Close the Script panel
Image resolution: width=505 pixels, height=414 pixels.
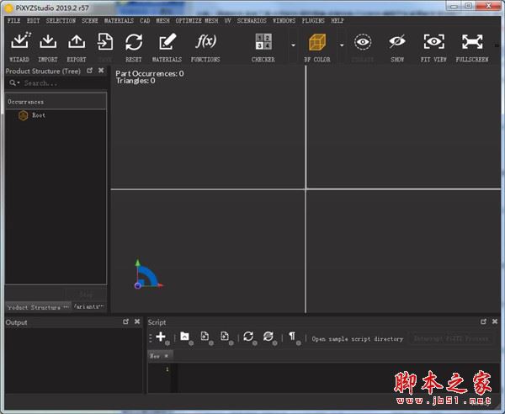(x=495, y=321)
